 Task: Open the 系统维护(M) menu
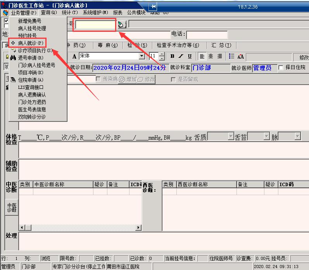pos(95,13)
